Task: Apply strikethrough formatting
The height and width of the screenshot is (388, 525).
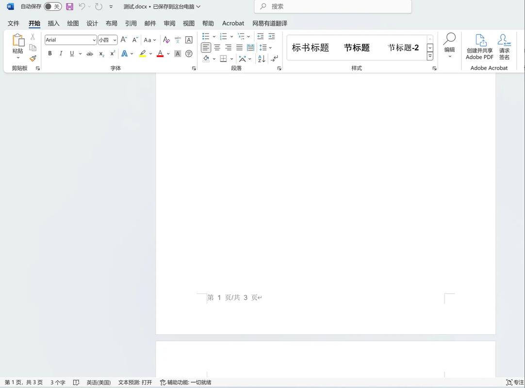Action: [89, 53]
